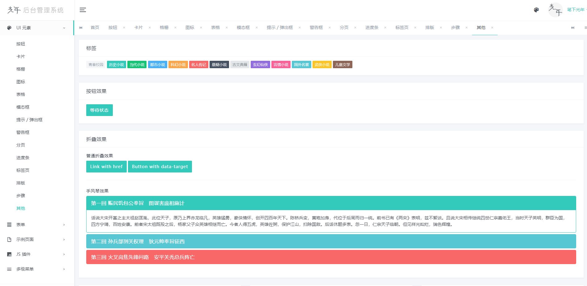Open 排版 in the sidebar
Image resolution: width=587 pixels, height=286 pixels.
pos(21,183)
